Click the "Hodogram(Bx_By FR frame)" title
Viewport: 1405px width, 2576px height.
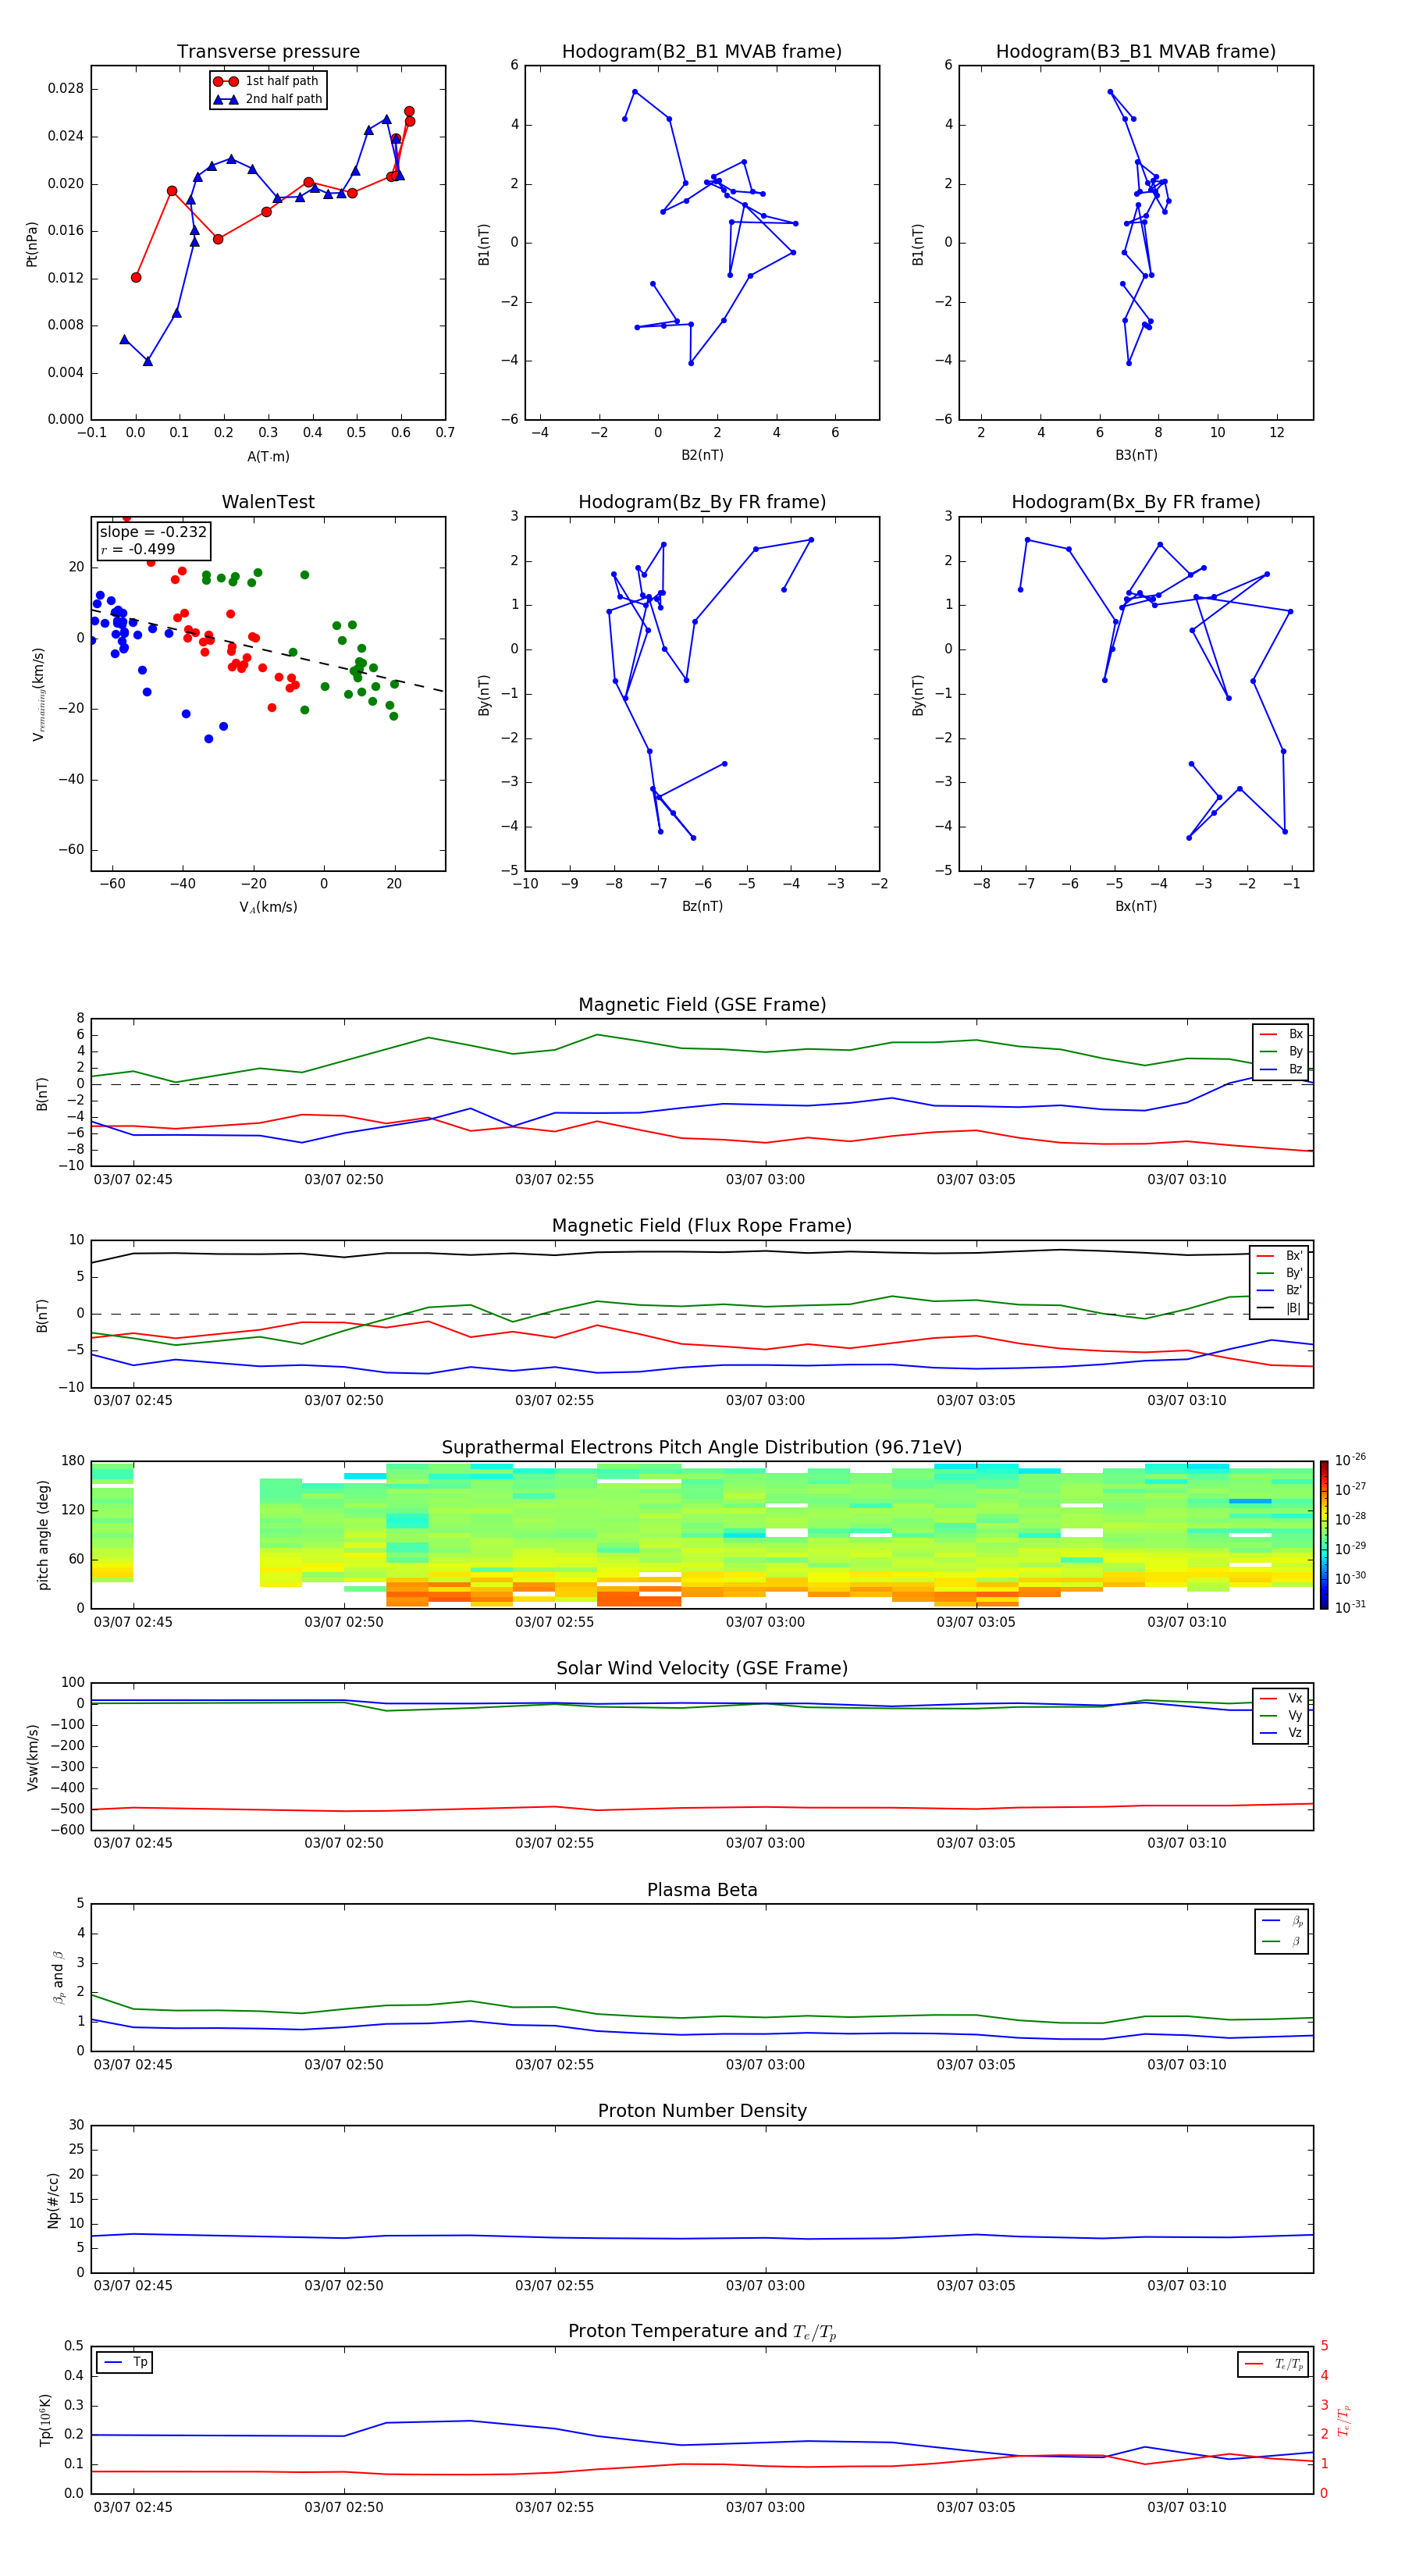point(1136,502)
